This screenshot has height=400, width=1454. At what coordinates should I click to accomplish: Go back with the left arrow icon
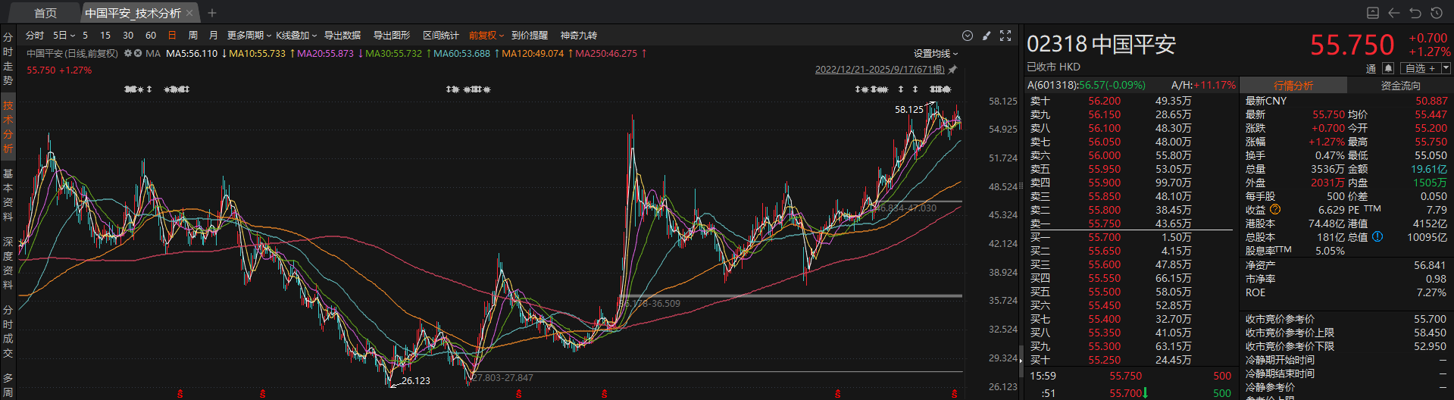pyautogui.click(x=1394, y=13)
